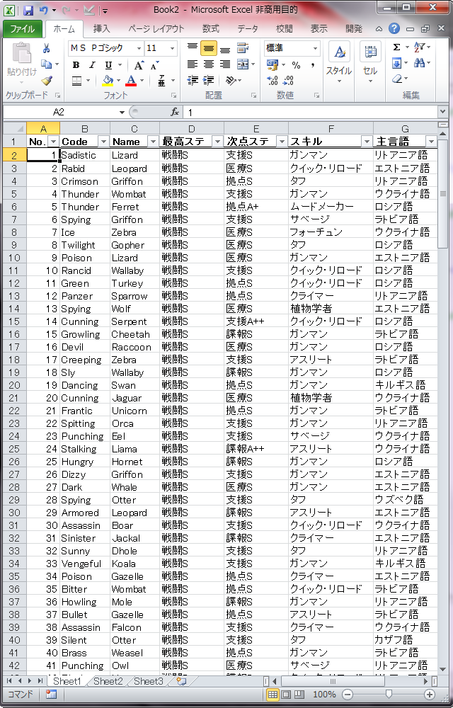Viewport: 453px width, 708px height.
Task: Switch to データ ribbon tab
Action: [x=248, y=29]
